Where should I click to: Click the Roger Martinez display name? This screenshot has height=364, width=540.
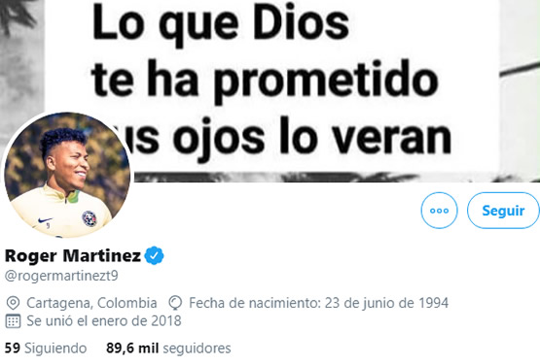[x=73, y=255]
